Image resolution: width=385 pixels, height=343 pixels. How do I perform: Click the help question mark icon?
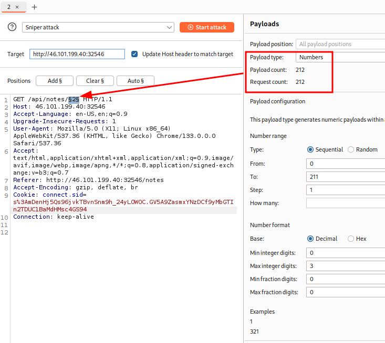coord(12,27)
